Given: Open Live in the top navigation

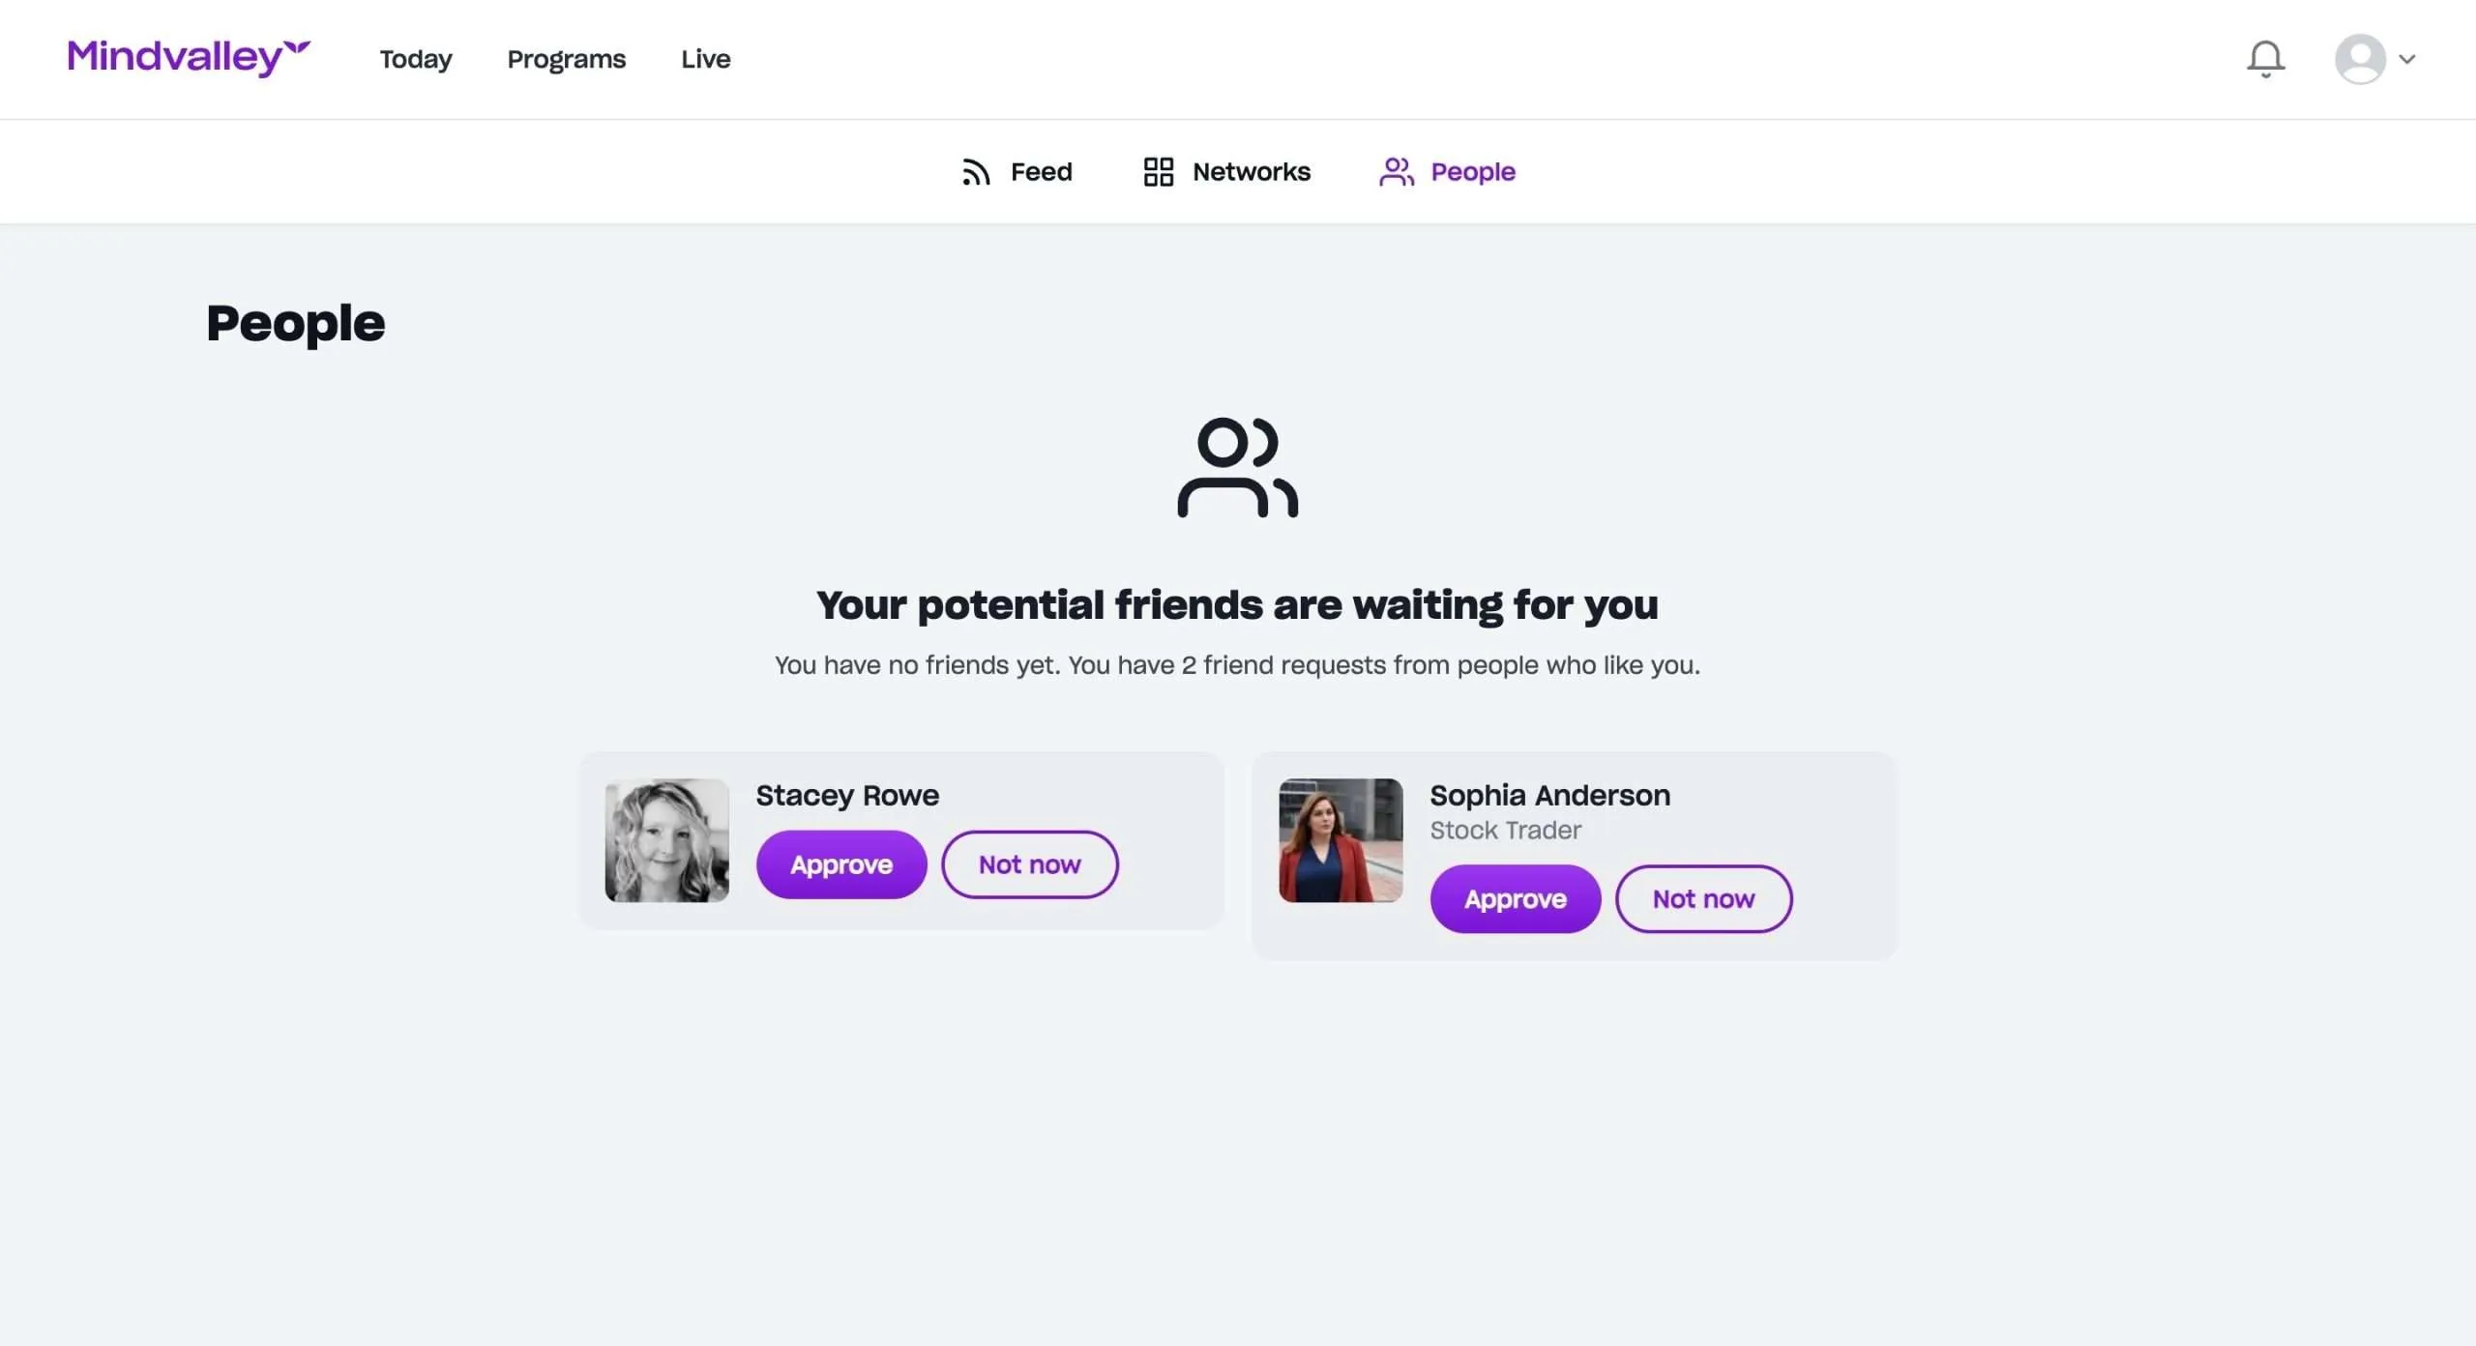Looking at the screenshot, I should pos(706,59).
